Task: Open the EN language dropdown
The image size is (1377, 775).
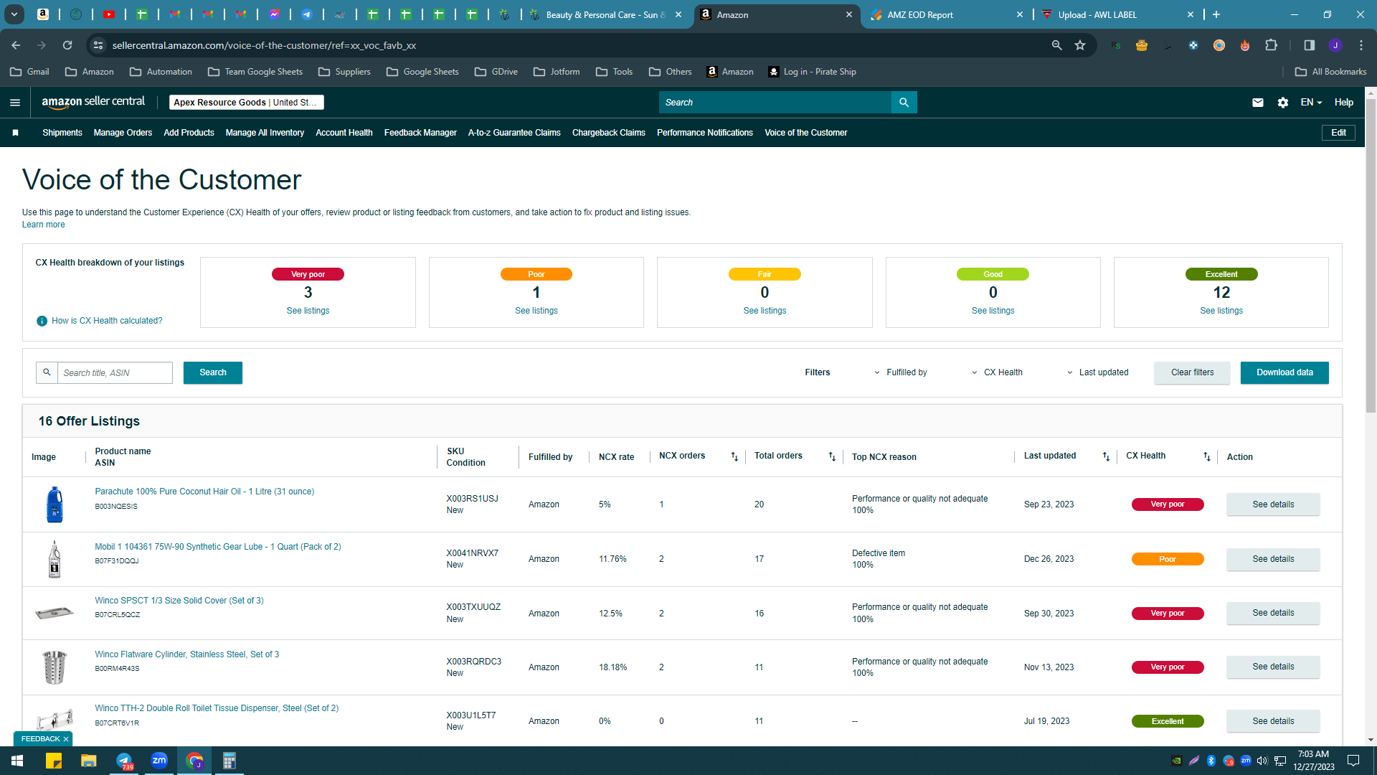Action: point(1311,103)
